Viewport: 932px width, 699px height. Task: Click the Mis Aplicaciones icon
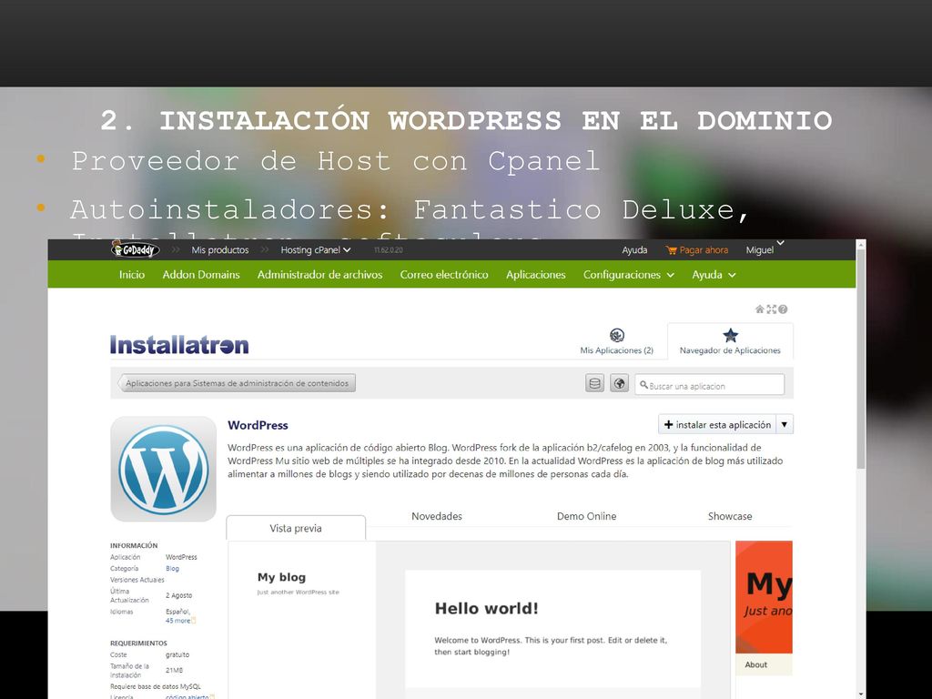click(617, 335)
